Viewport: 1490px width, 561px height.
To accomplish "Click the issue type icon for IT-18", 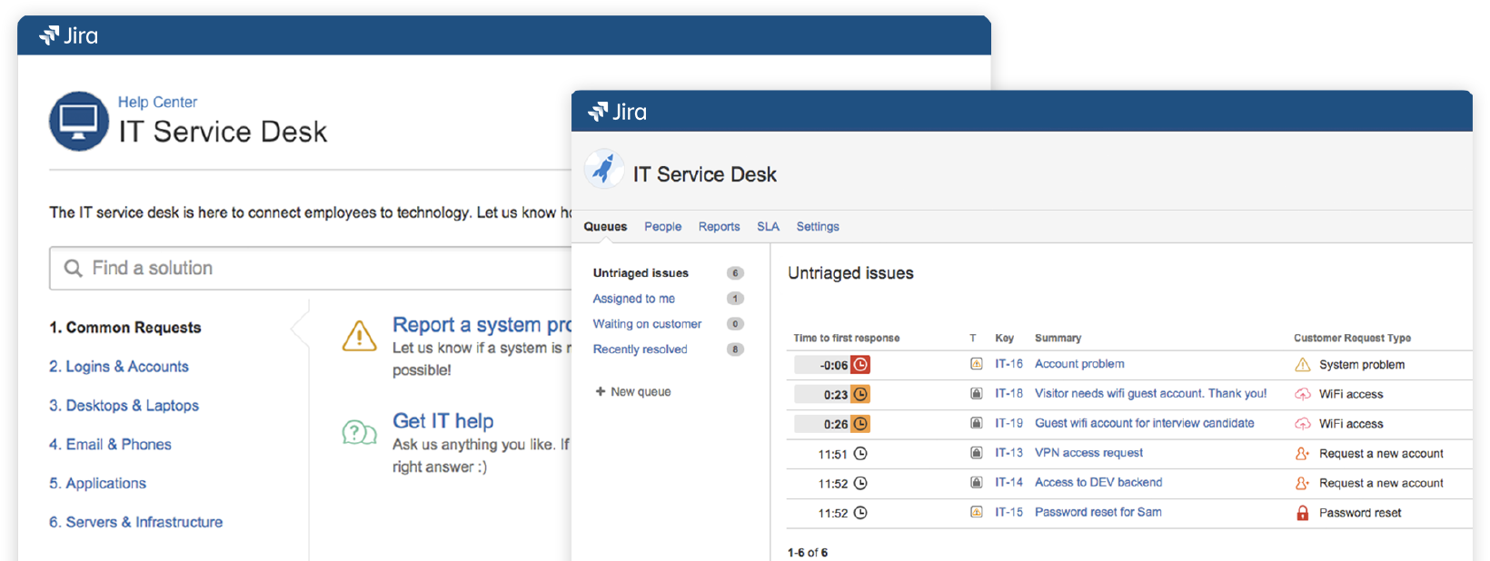I will [976, 394].
